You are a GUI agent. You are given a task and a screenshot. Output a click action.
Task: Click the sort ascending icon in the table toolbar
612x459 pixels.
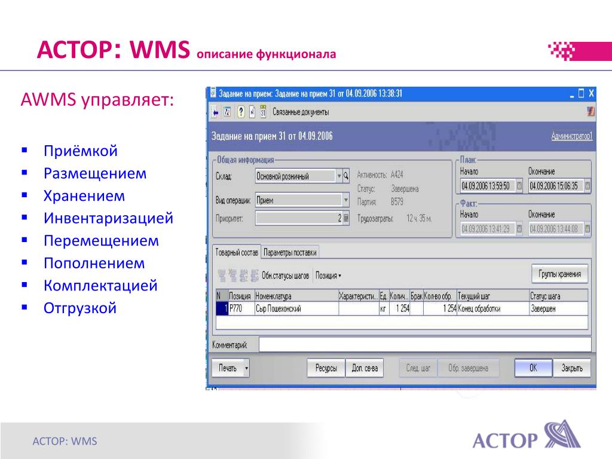[x=244, y=275]
